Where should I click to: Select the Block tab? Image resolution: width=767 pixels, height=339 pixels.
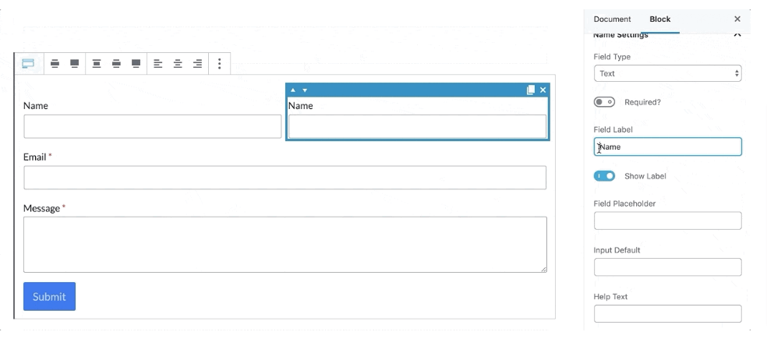[x=660, y=19]
